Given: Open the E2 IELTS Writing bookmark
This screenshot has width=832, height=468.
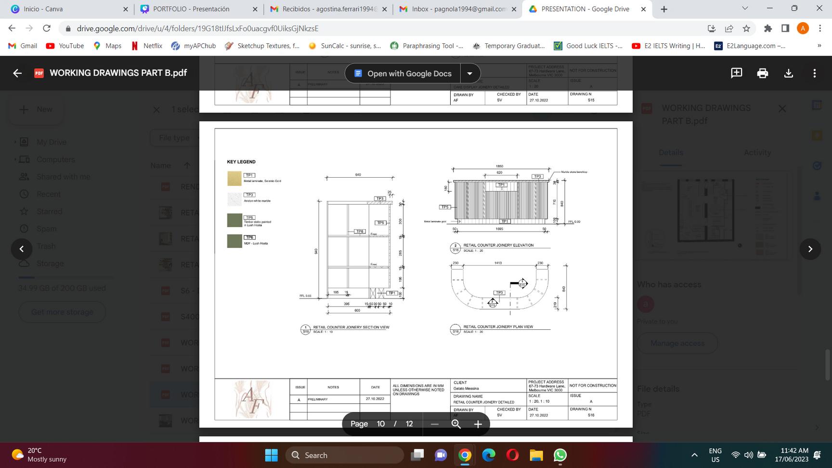Looking at the screenshot, I should click(x=668, y=46).
